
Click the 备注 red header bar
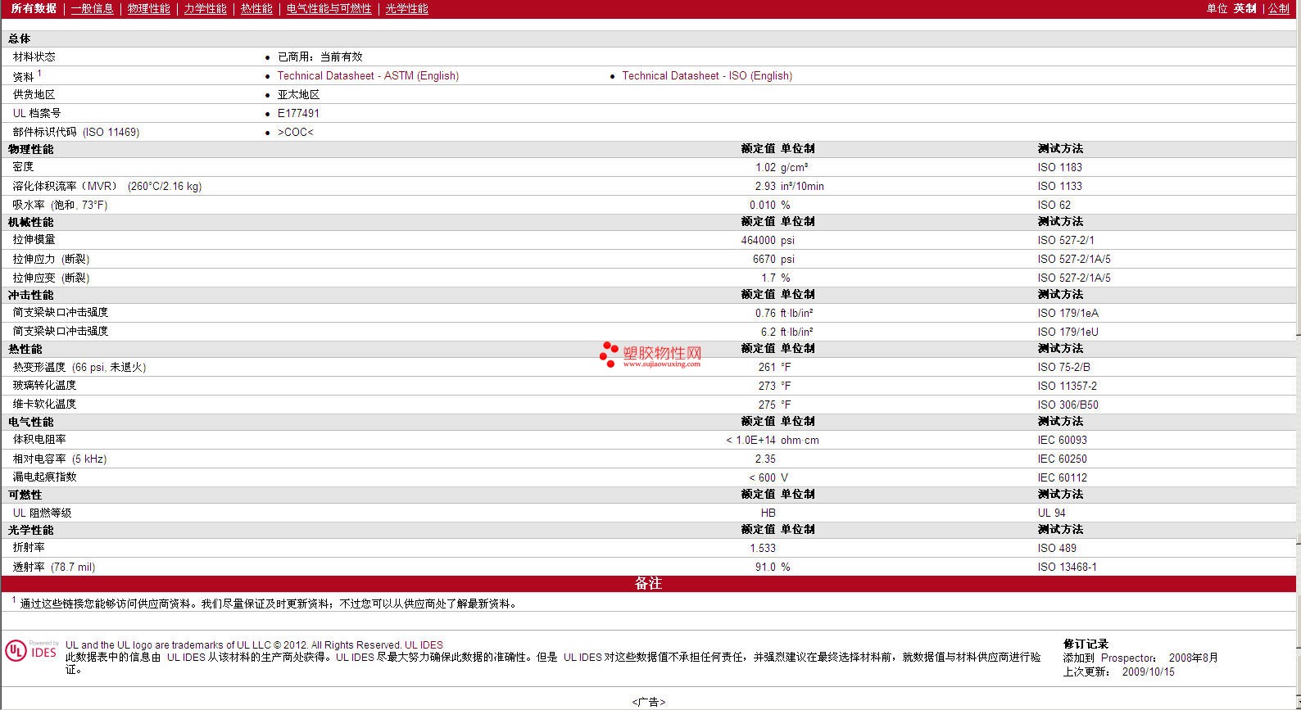(648, 583)
